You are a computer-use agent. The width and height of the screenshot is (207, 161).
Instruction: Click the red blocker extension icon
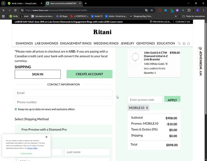click(x=160, y=10)
